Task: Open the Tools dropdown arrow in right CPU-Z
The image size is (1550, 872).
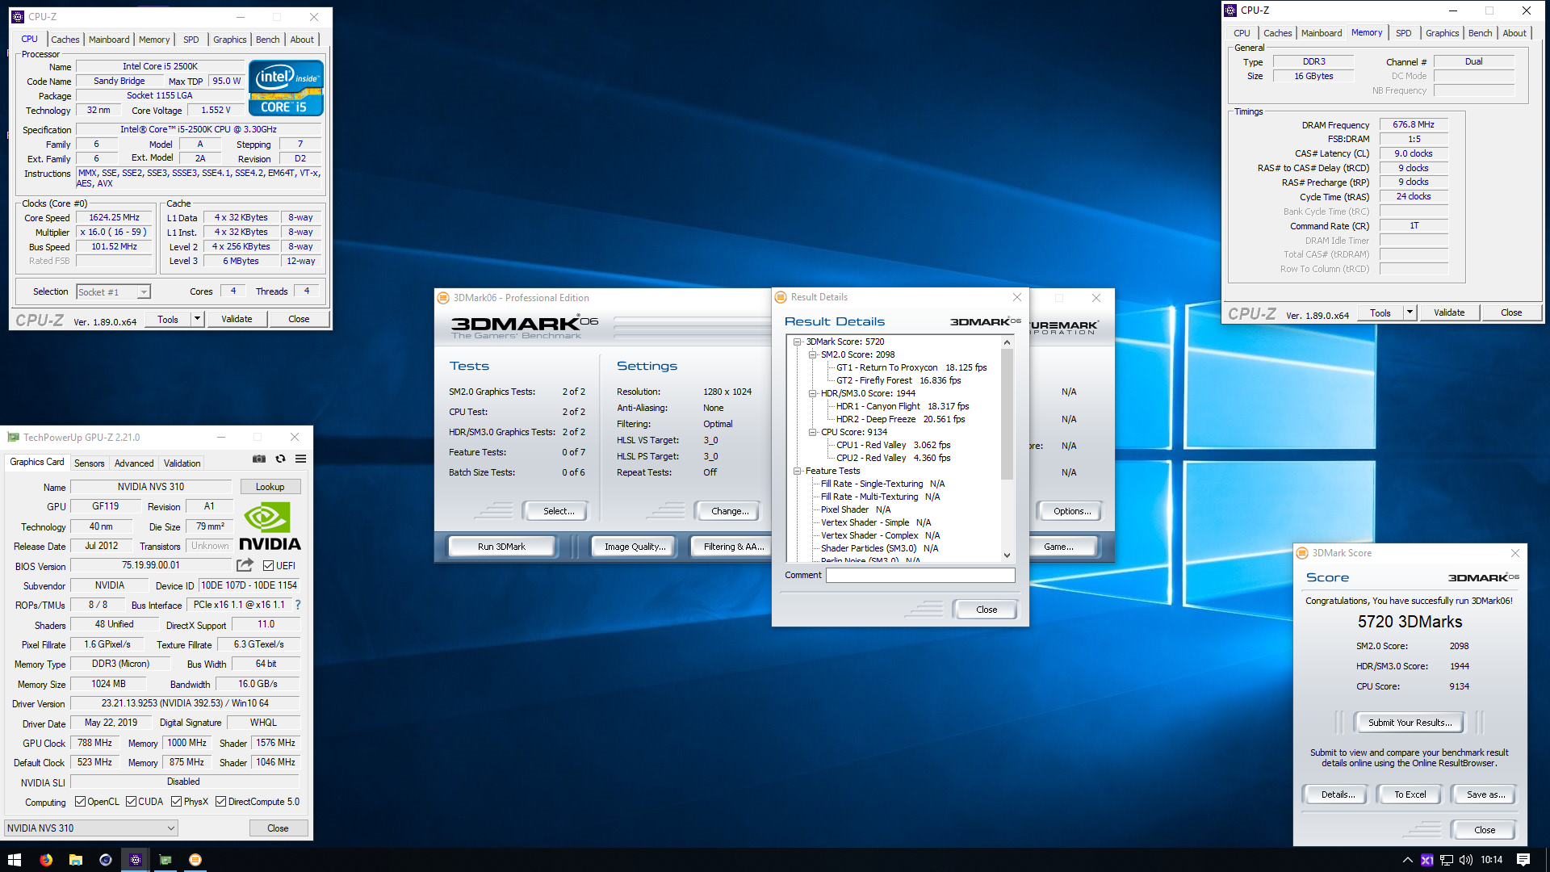Action: pyautogui.click(x=1410, y=312)
